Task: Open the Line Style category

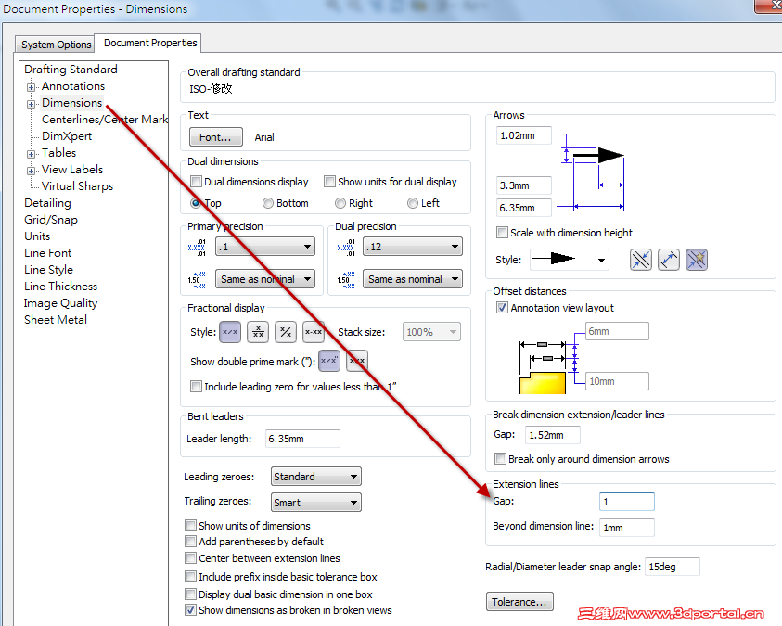Action: click(x=49, y=270)
